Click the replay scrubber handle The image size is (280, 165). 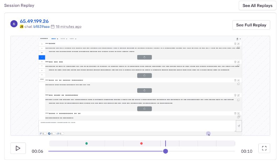[166, 151]
